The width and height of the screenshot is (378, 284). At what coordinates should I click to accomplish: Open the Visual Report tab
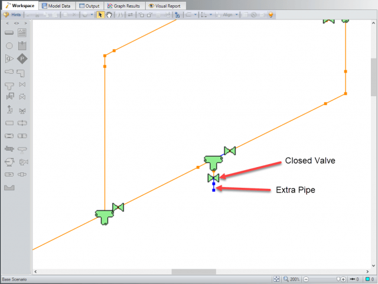pyautogui.click(x=165, y=6)
